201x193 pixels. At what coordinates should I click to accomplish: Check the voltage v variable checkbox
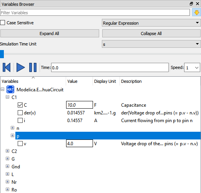point(20,144)
